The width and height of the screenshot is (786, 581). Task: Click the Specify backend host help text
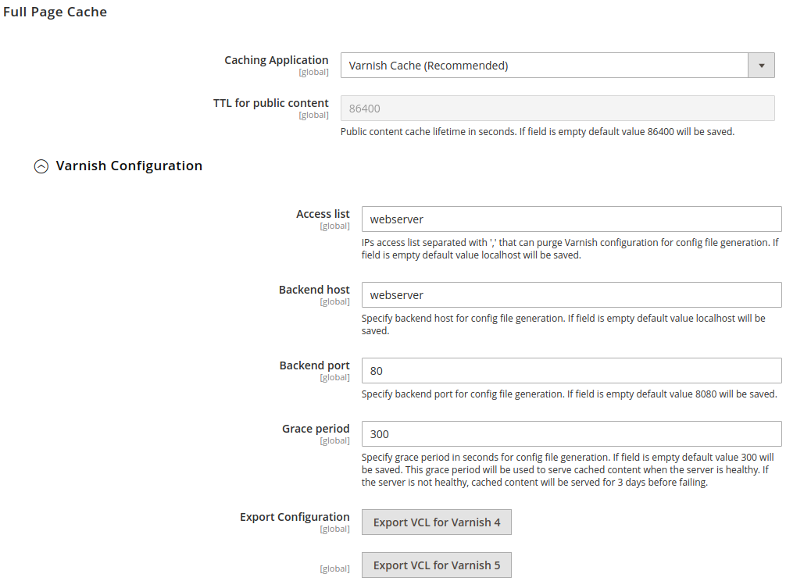[x=563, y=325]
